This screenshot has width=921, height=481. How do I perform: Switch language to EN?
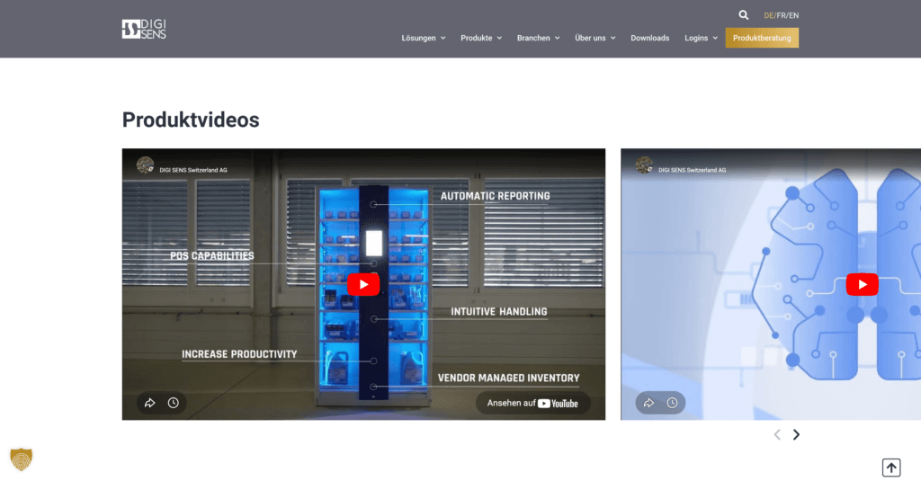793,15
